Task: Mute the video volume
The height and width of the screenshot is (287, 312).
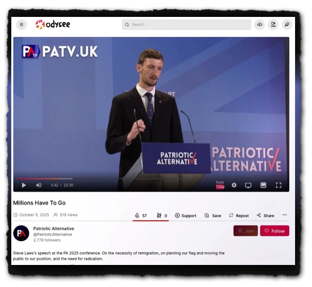Action: click(38, 185)
